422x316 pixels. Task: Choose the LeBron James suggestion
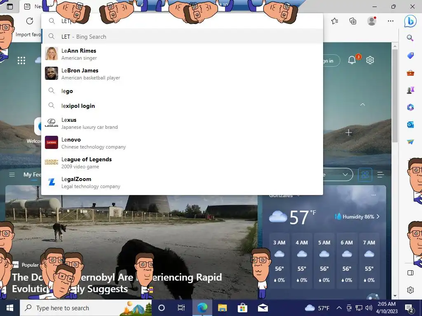(182, 74)
